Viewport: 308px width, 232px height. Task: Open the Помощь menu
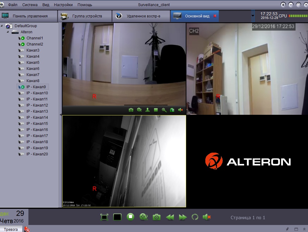point(85,5)
